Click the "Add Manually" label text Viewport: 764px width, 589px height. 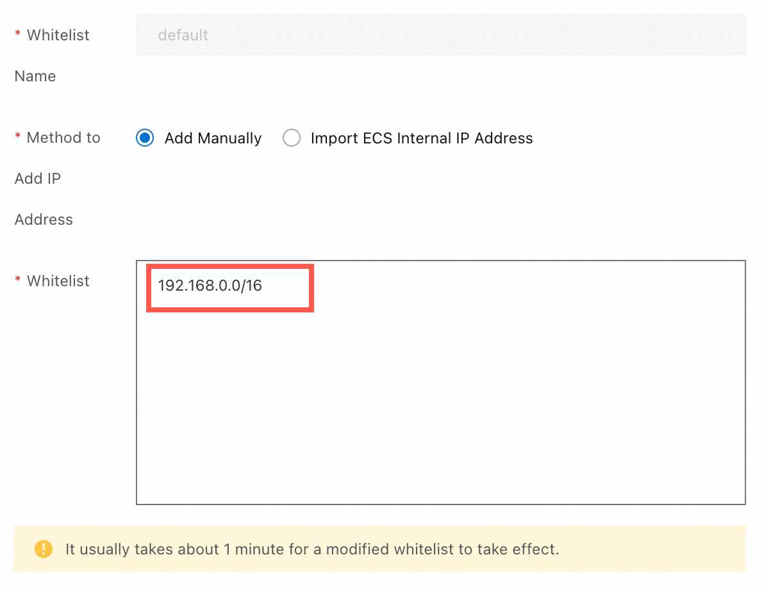(x=213, y=138)
